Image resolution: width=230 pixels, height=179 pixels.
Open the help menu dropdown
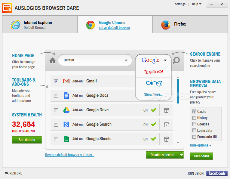coord(197,4)
